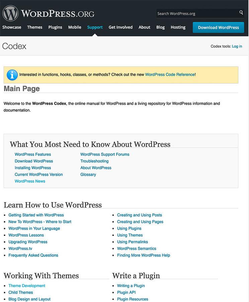Click the Main Page heading
Screen dimensions: 249x302
pyautogui.click(x=22, y=89)
